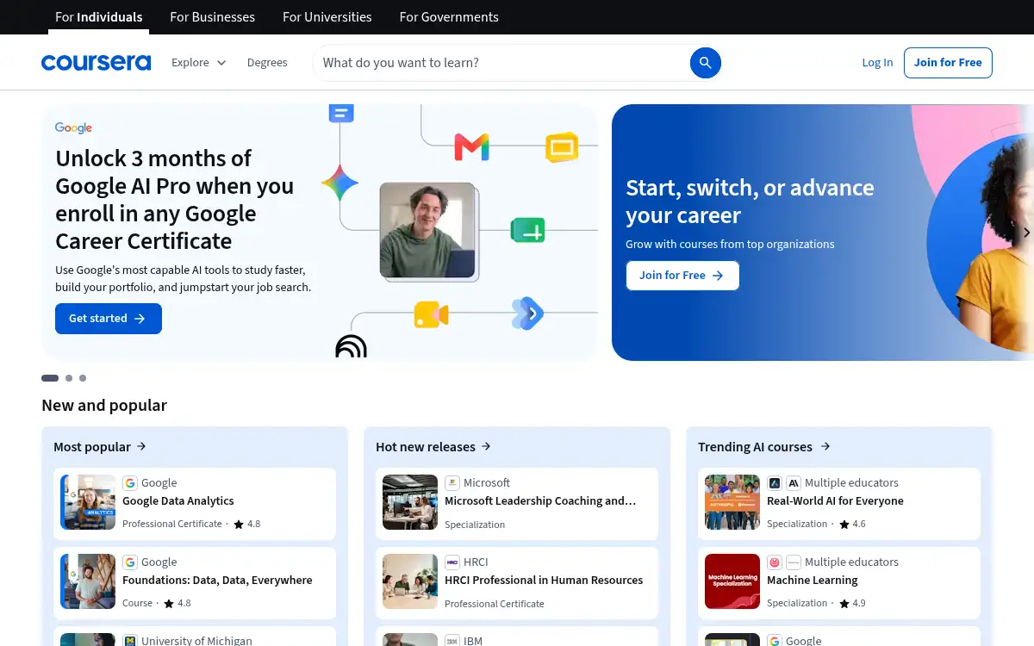This screenshot has height=646, width=1034.
Task: Click the blue search magnifier button
Action: pyautogui.click(x=706, y=63)
